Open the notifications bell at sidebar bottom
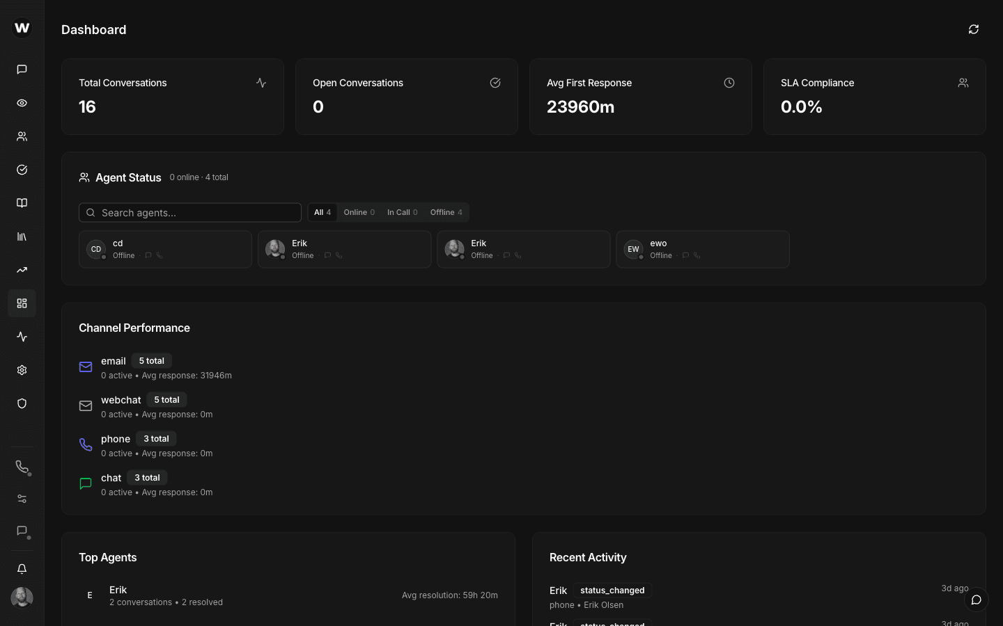Viewport: 1003px width, 626px height. [22, 569]
